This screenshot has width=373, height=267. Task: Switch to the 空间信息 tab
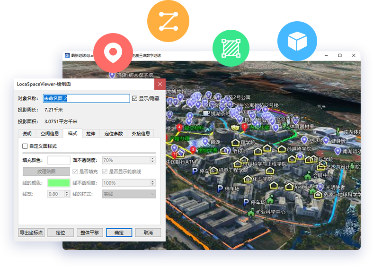point(49,134)
